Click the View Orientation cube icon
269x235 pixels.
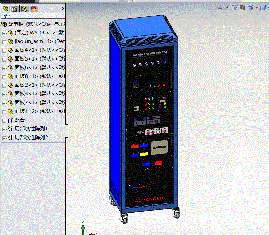pos(250,7)
